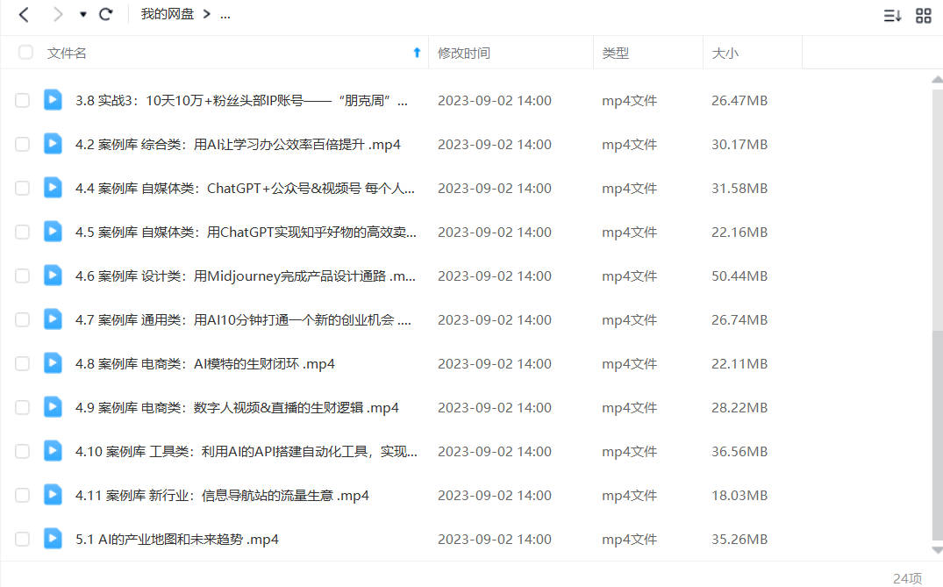The height and width of the screenshot is (587, 943).
Task: Click video icon of 4.9 电商类 file
Action: tap(53, 407)
